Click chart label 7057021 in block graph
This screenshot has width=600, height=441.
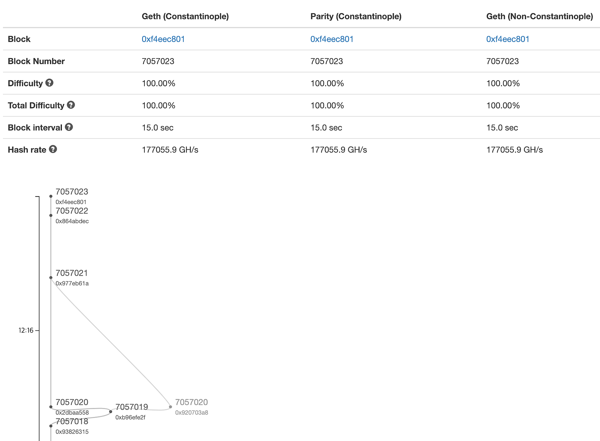(x=72, y=273)
